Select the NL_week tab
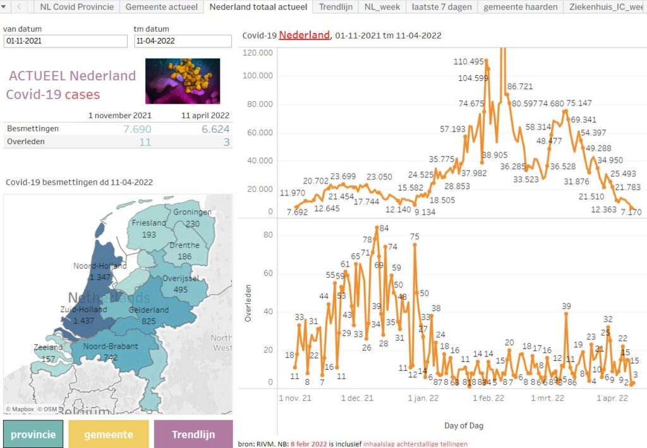Screen dimensions: 647x448 (x=382, y=7)
